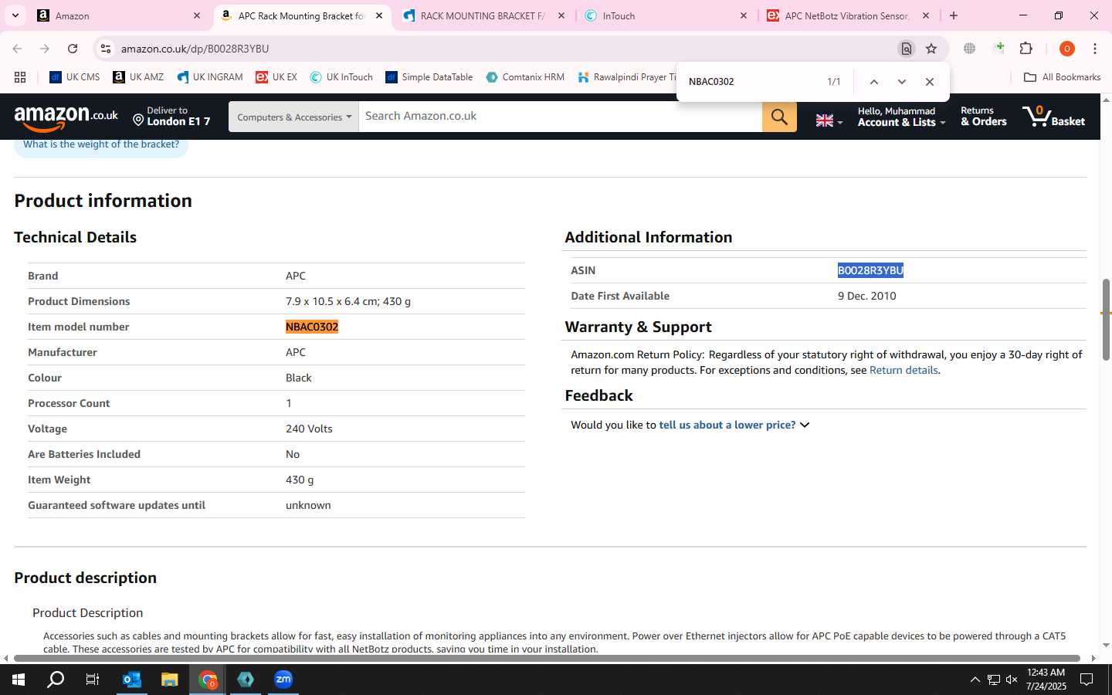1112x695 pixels.
Task: Close the APC NetBotz Vibration Sensor tab
Action: [x=926, y=15]
